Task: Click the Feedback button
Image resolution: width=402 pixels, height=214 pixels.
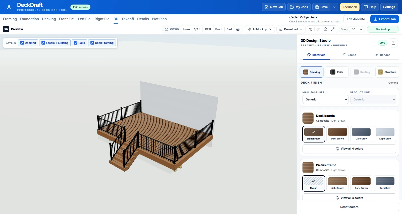Action: point(350,7)
